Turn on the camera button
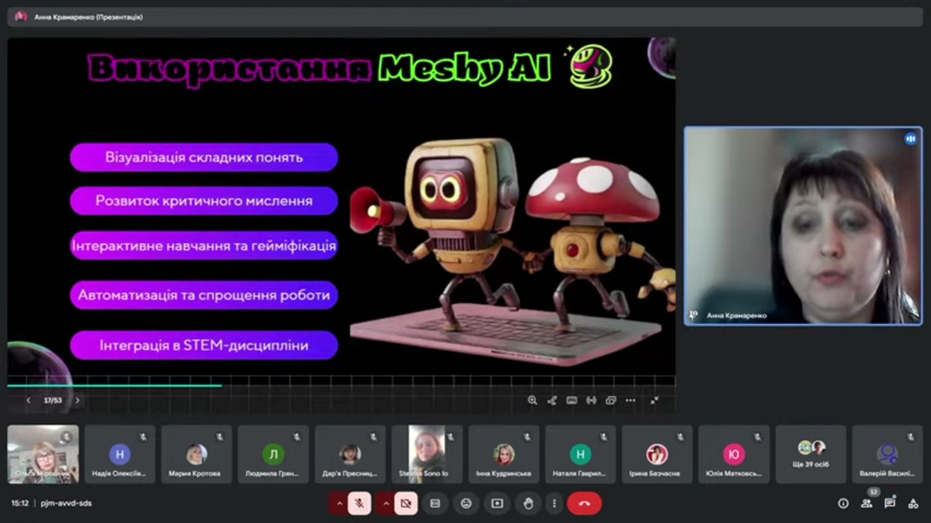931x523 pixels. (406, 503)
